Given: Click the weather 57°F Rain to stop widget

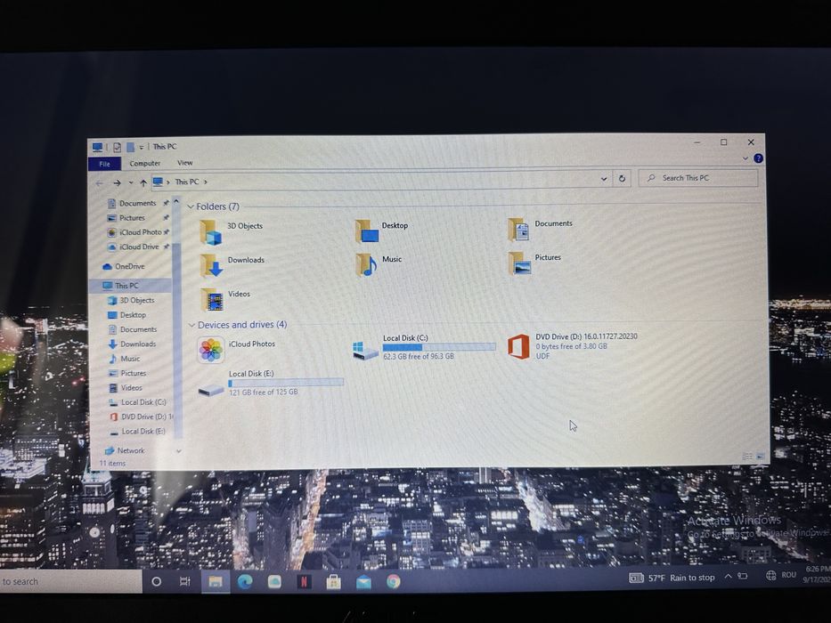Looking at the screenshot, I should (x=672, y=578).
